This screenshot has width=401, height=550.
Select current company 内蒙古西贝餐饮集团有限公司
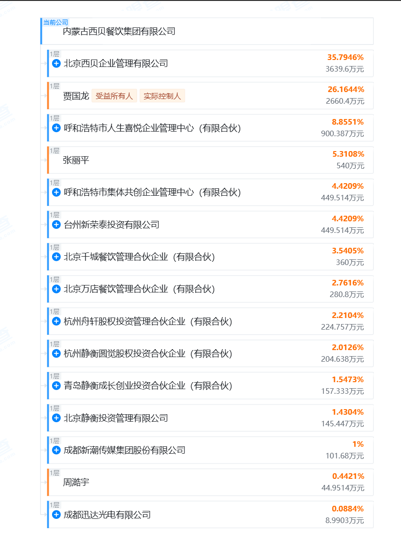pyautogui.click(x=119, y=32)
